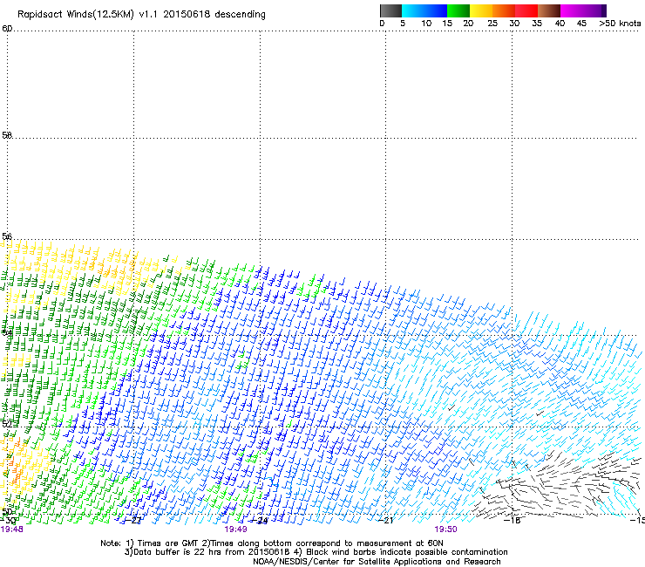Click the magenta 40–45 knots legend swatch
645x567 pixels.
572,10
